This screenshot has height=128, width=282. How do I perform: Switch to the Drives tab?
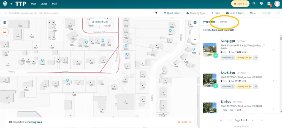[x=224, y=22]
